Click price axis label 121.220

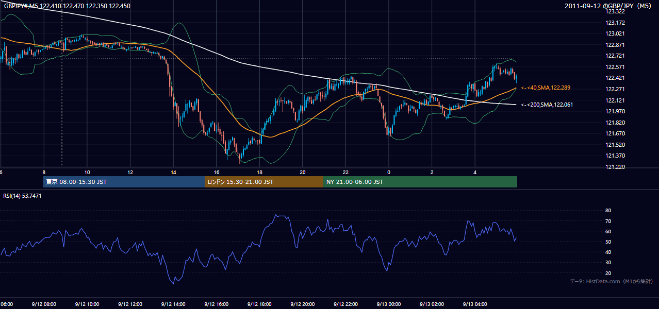coord(615,167)
